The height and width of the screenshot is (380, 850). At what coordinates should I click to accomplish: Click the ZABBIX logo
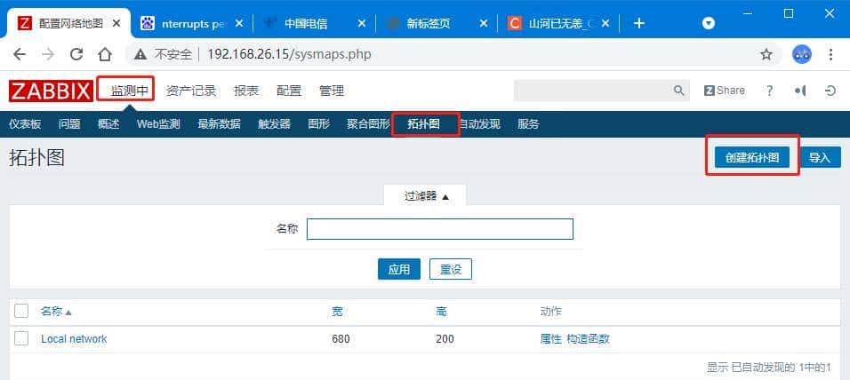(x=51, y=91)
